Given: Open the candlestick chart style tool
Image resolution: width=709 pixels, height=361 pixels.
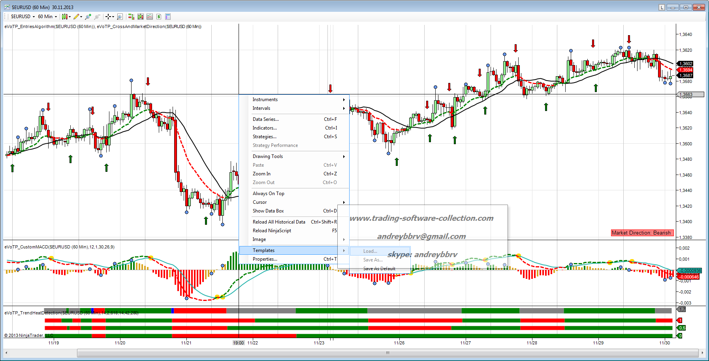Looking at the screenshot, I should (x=65, y=17).
